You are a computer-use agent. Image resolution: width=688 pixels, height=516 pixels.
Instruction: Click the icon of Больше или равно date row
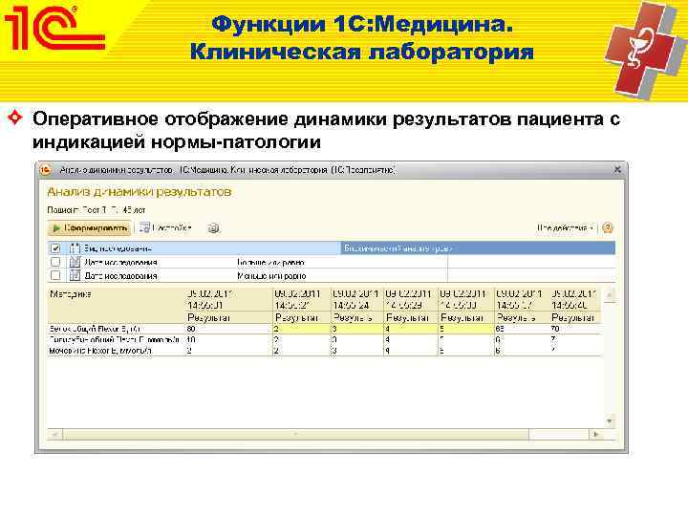[75, 262]
